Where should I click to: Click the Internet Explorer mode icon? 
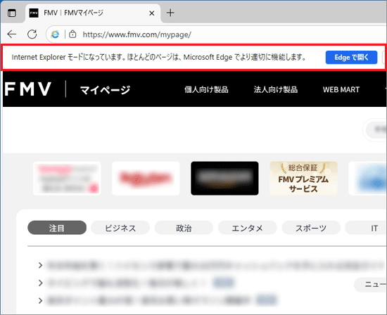(x=55, y=34)
